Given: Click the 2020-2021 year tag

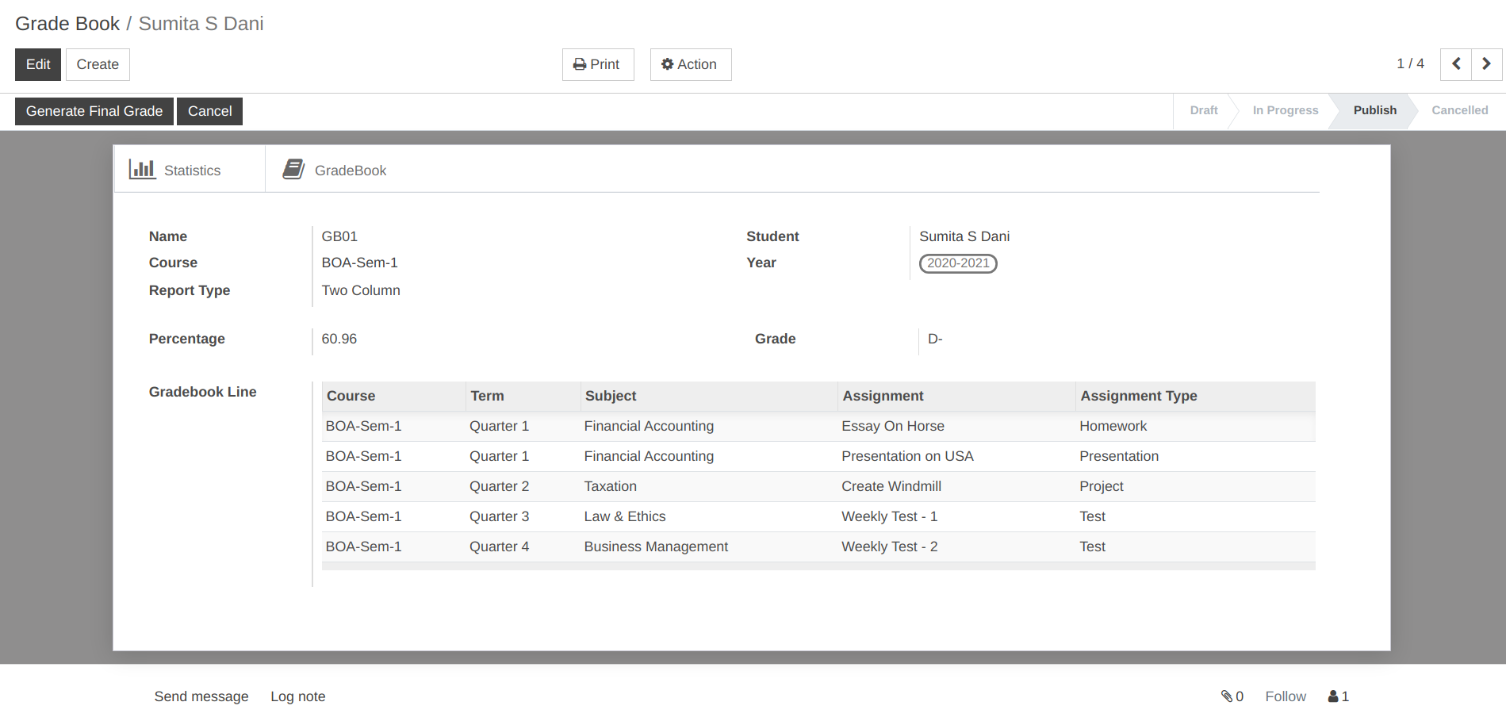Looking at the screenshot, I should pyautogui.click(x=958, y=263).
